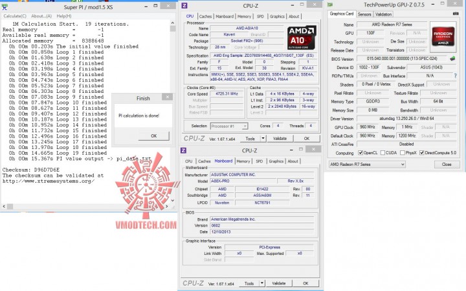Click the BIOS Date value 12/10/2013
Screen dimensions: 466x291
262,232
